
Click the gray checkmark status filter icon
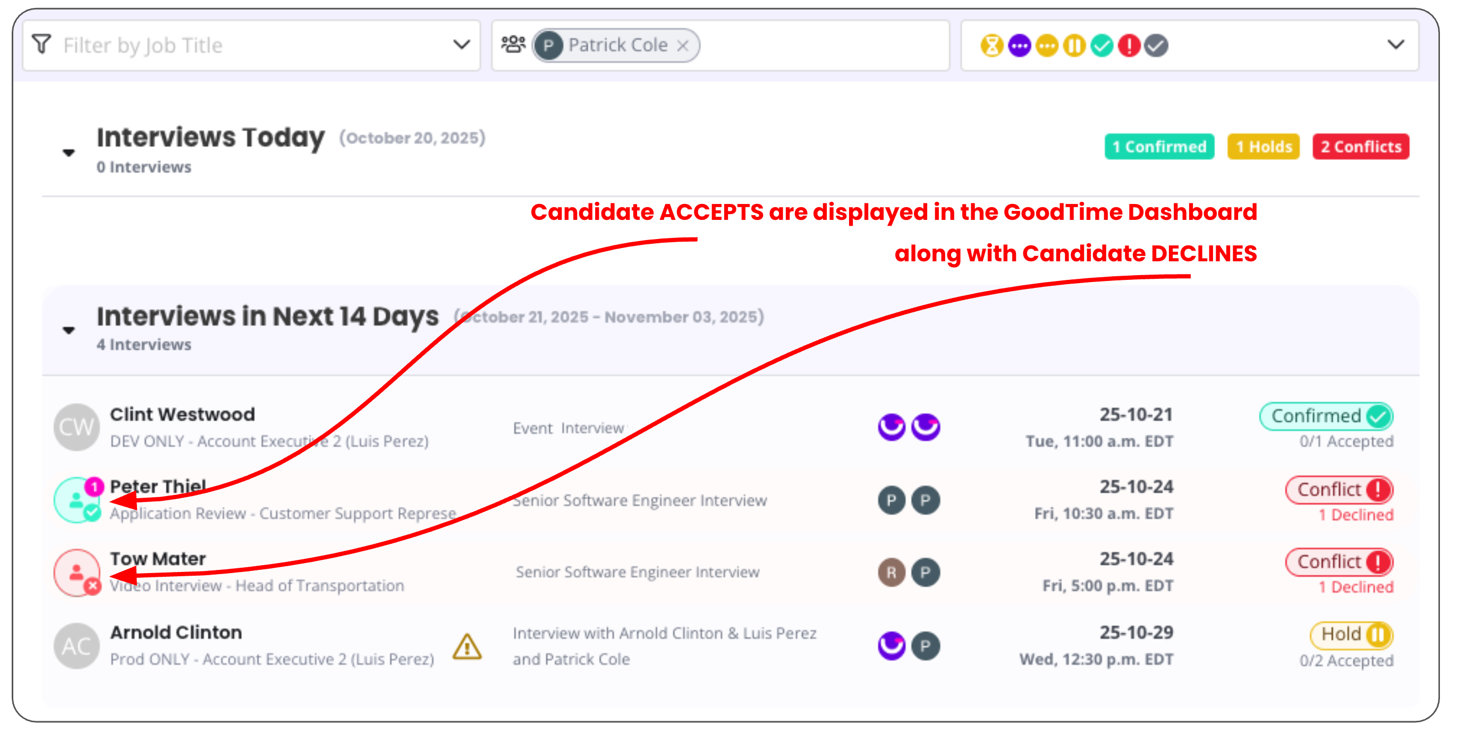[1156, 45]
